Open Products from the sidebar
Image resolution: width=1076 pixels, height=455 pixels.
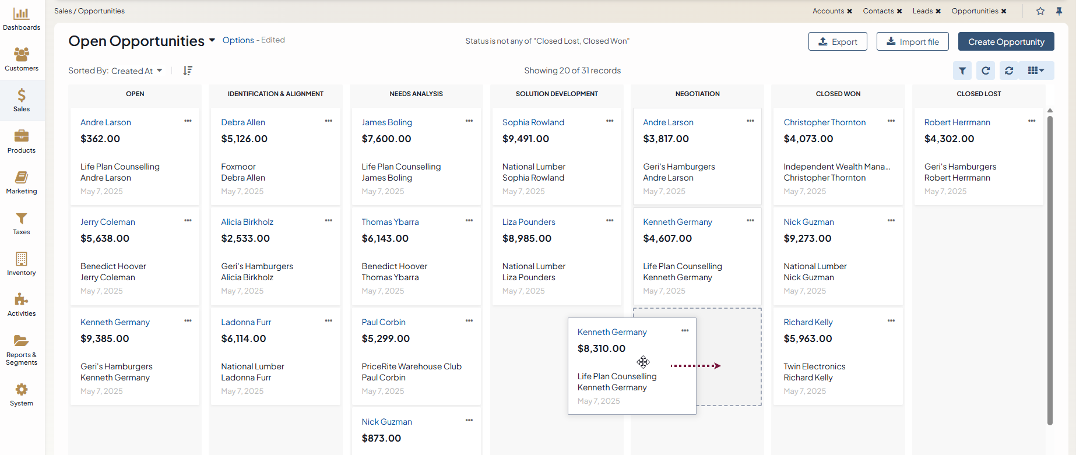[x=22, y=142]
